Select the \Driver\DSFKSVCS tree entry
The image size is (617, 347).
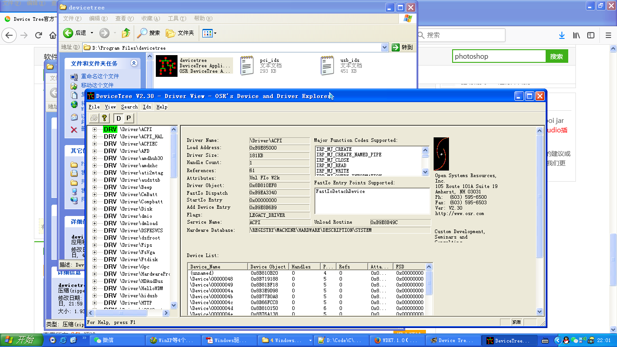141,230
